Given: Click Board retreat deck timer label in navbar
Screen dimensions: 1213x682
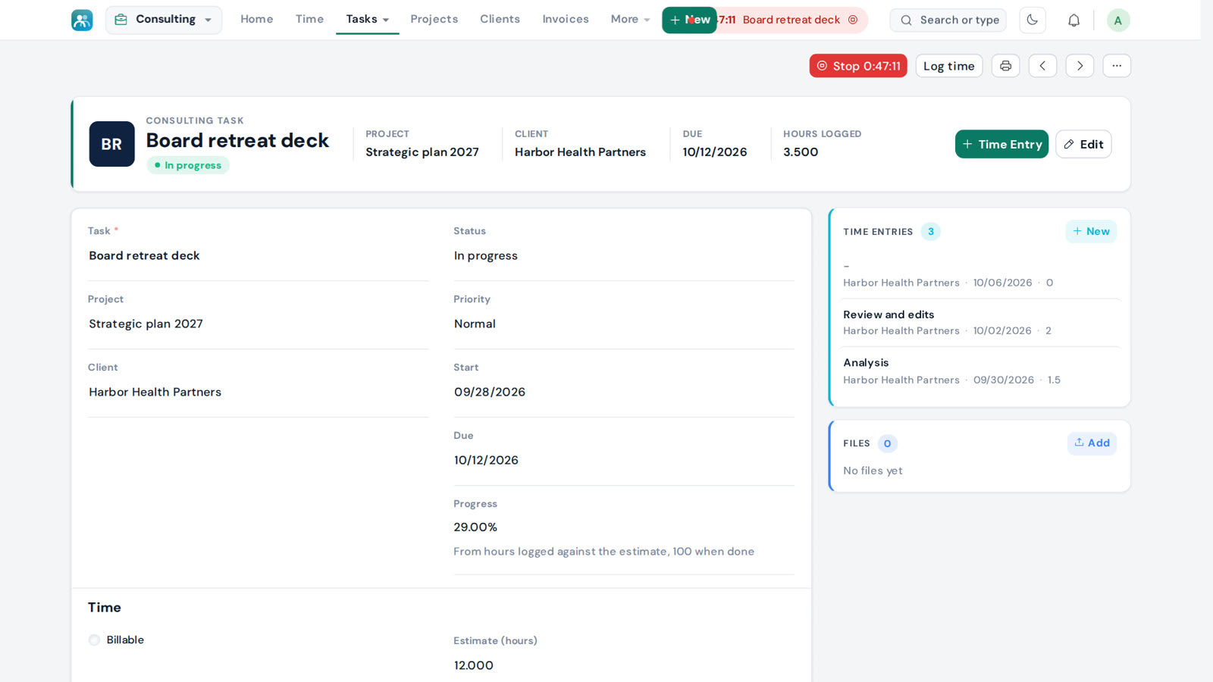Looking at the screenshot, I should 791,20.
